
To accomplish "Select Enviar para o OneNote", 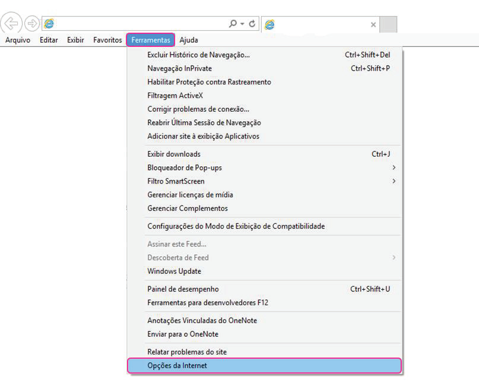I will (182, 334).
